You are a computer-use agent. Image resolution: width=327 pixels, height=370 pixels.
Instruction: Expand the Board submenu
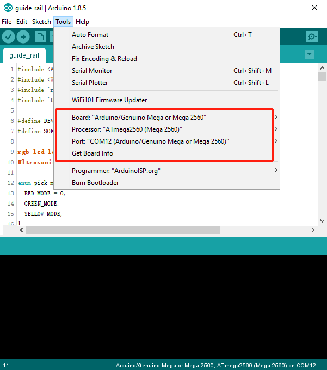(166, 118)
